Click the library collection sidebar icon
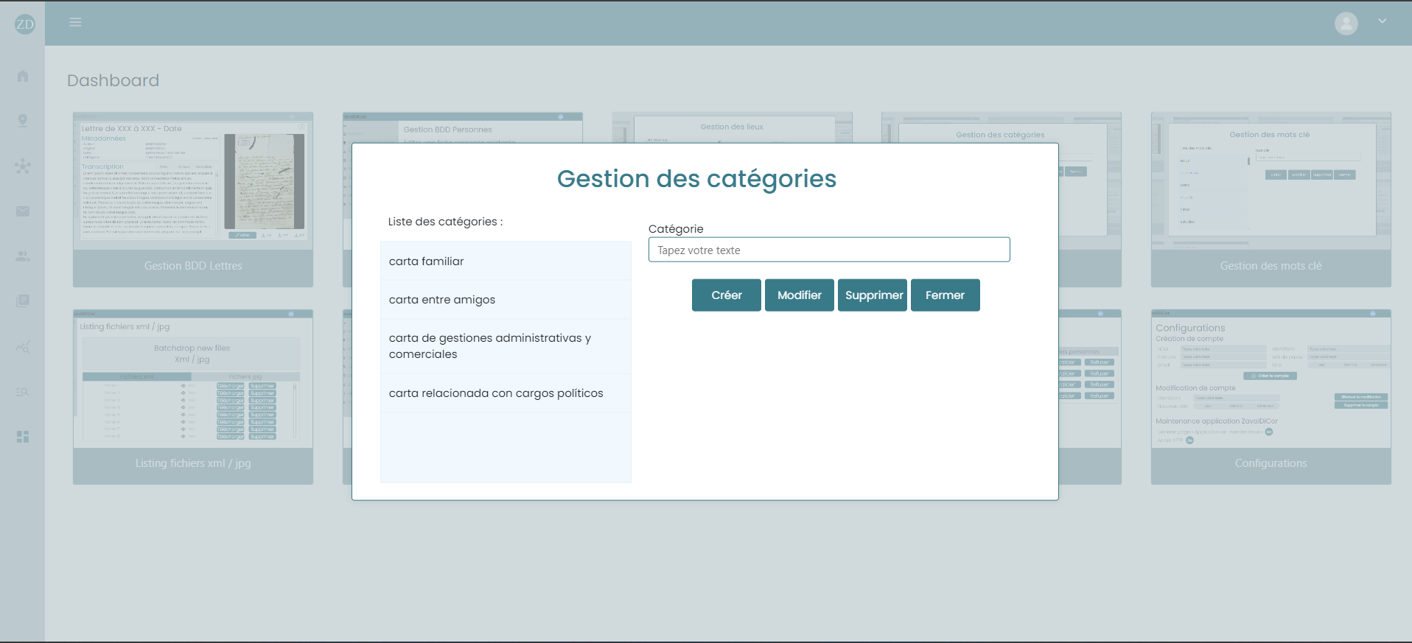Image resolution: width=1412 pixels, height=643 pixels. 23,301
